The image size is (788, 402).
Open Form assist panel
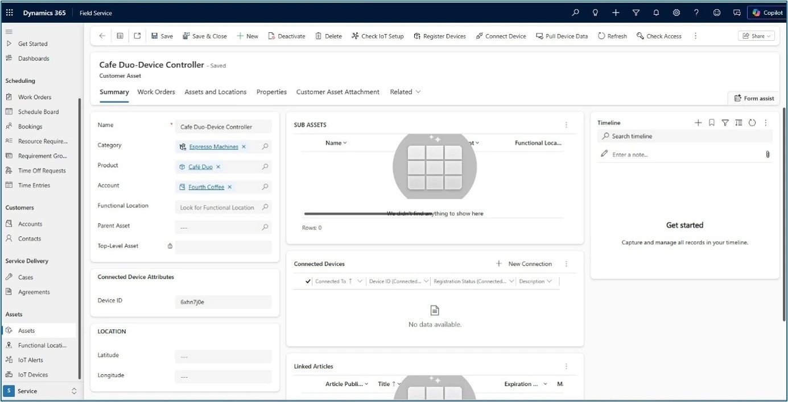pyautogui.click(x=754, y=98)
